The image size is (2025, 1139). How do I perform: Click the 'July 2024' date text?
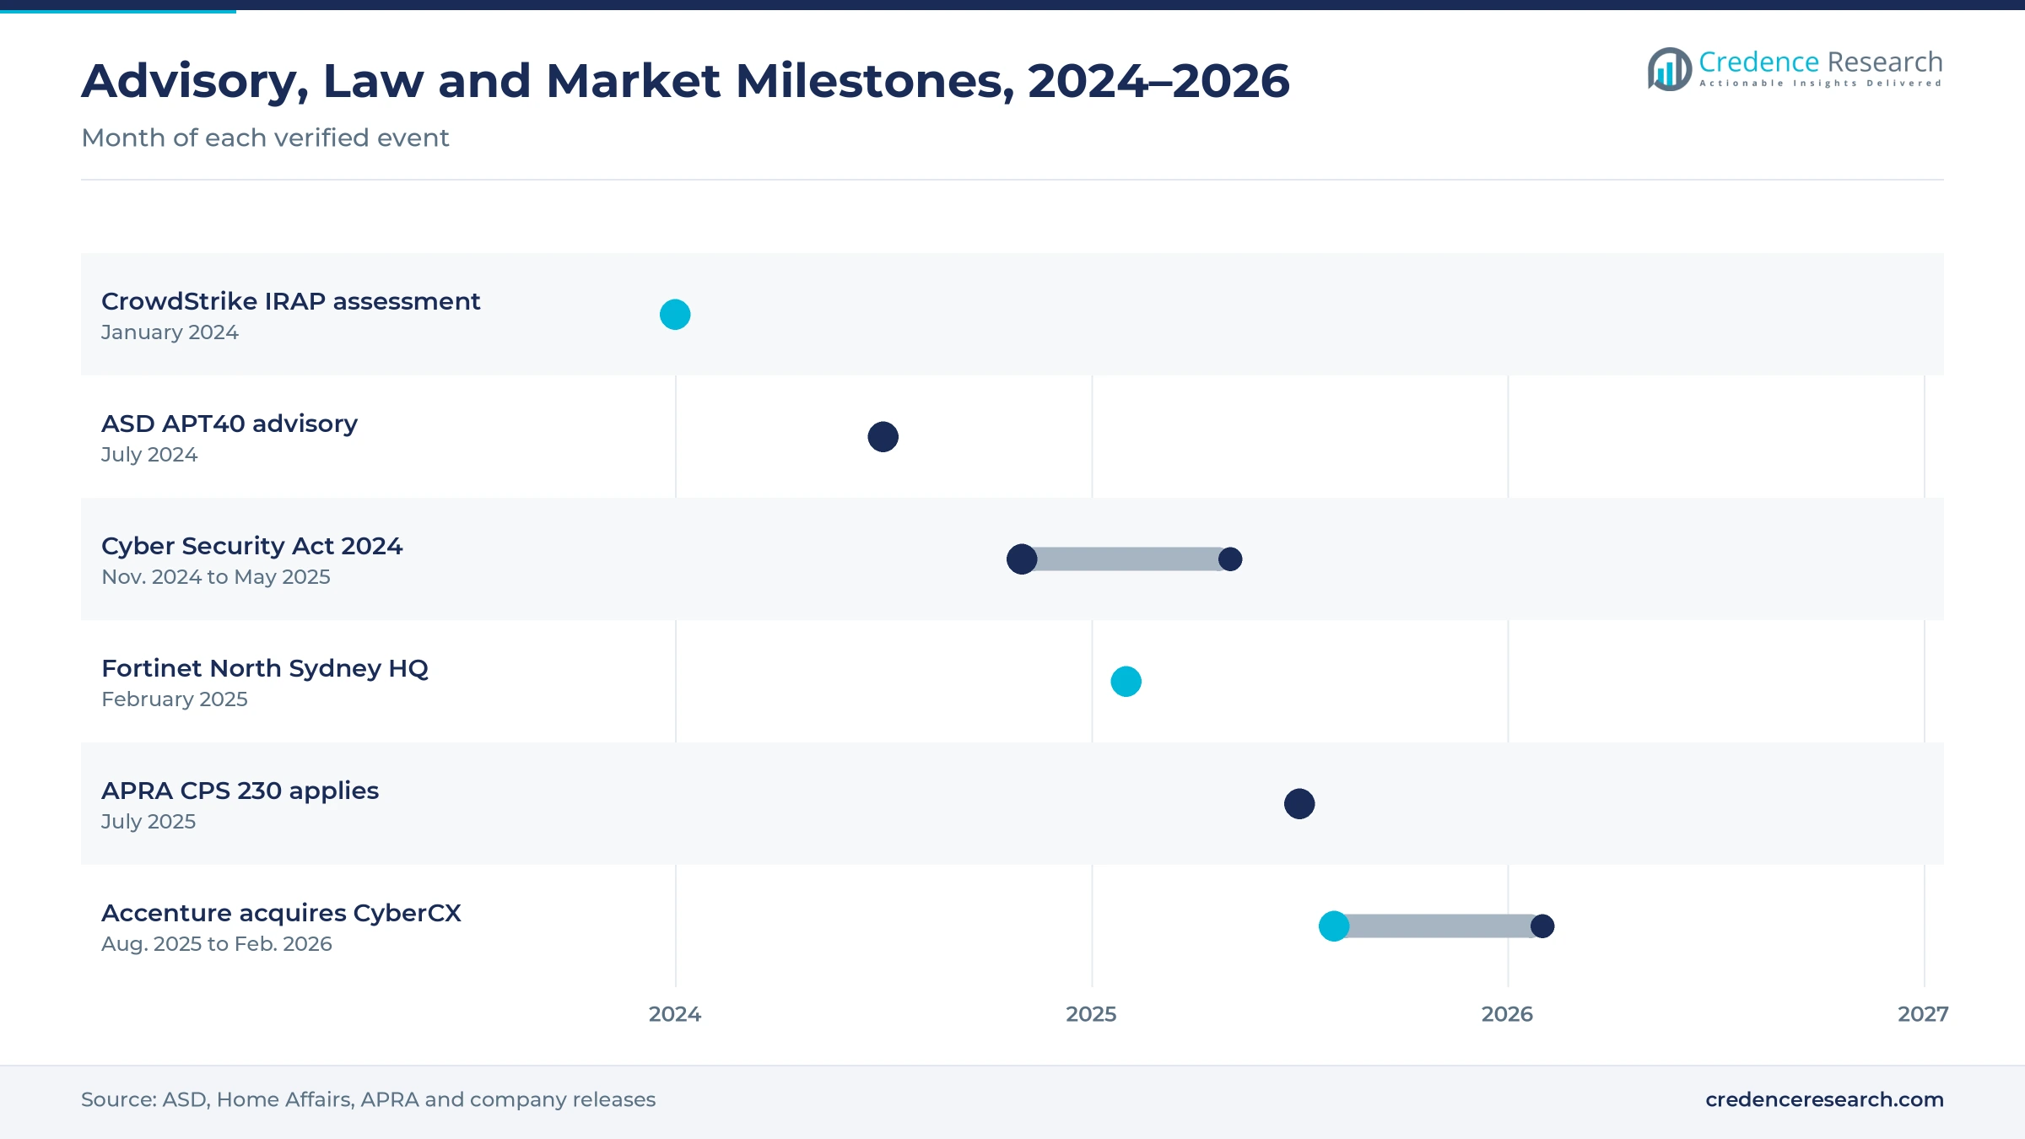149,455
